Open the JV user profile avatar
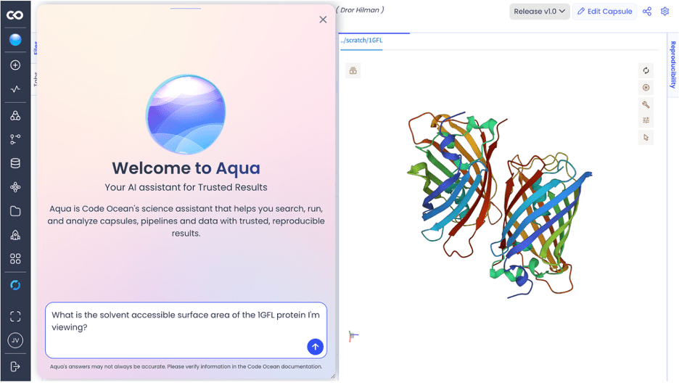Viewport: 679px width, 383px height. [x=15, y=340]
